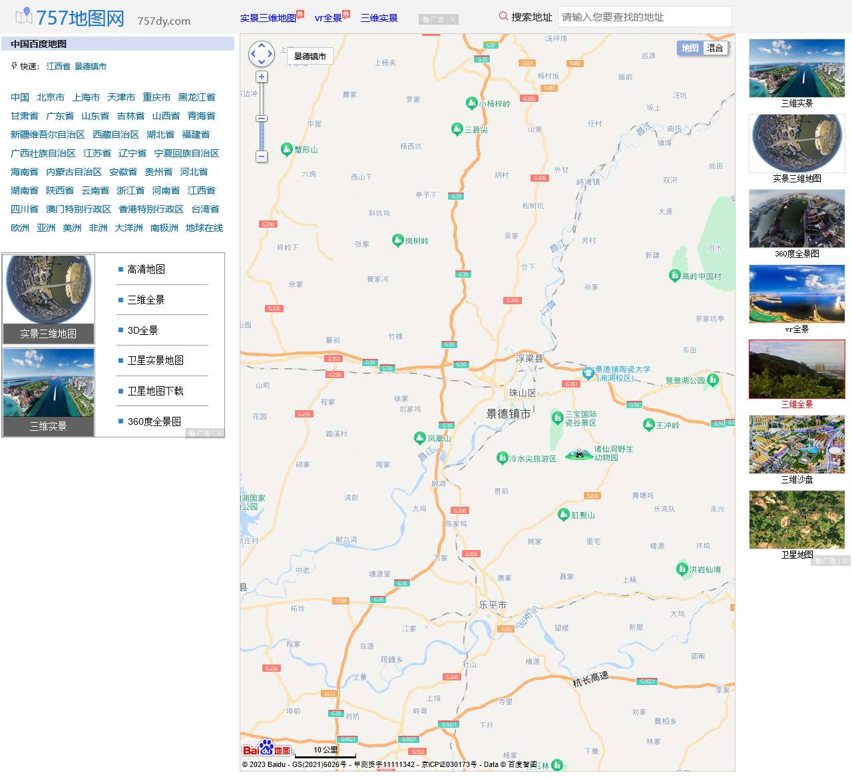Image resolution: width=852 pixels, height=777 pixels.
Task: Click the address search input field
Action: 645,17
